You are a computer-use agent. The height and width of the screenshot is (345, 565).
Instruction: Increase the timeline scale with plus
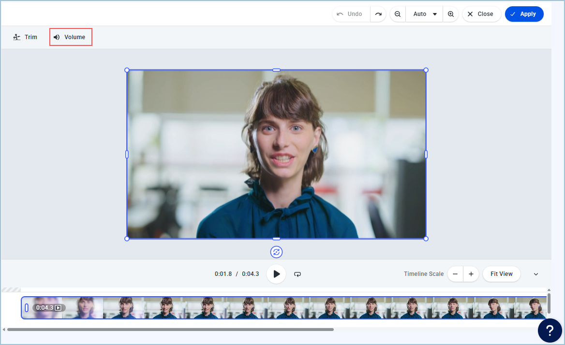pos(471,274)
